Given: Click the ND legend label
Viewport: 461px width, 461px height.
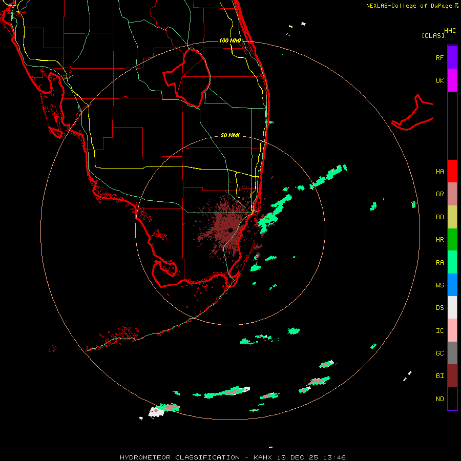Looking at the screenshot, I should pos(439,399).
